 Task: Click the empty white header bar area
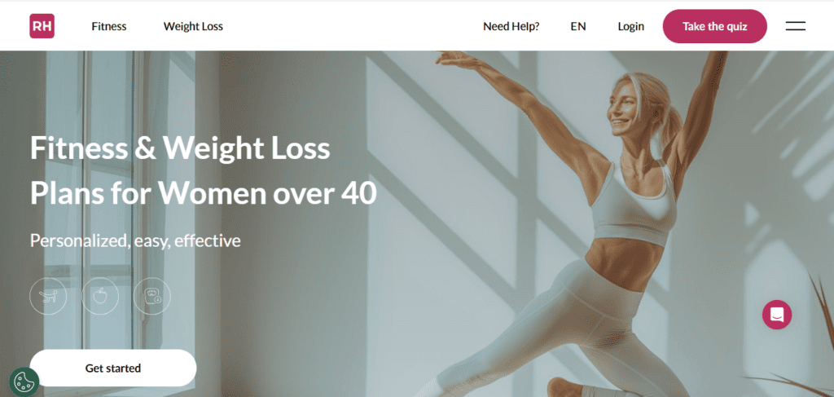[351, 26]
